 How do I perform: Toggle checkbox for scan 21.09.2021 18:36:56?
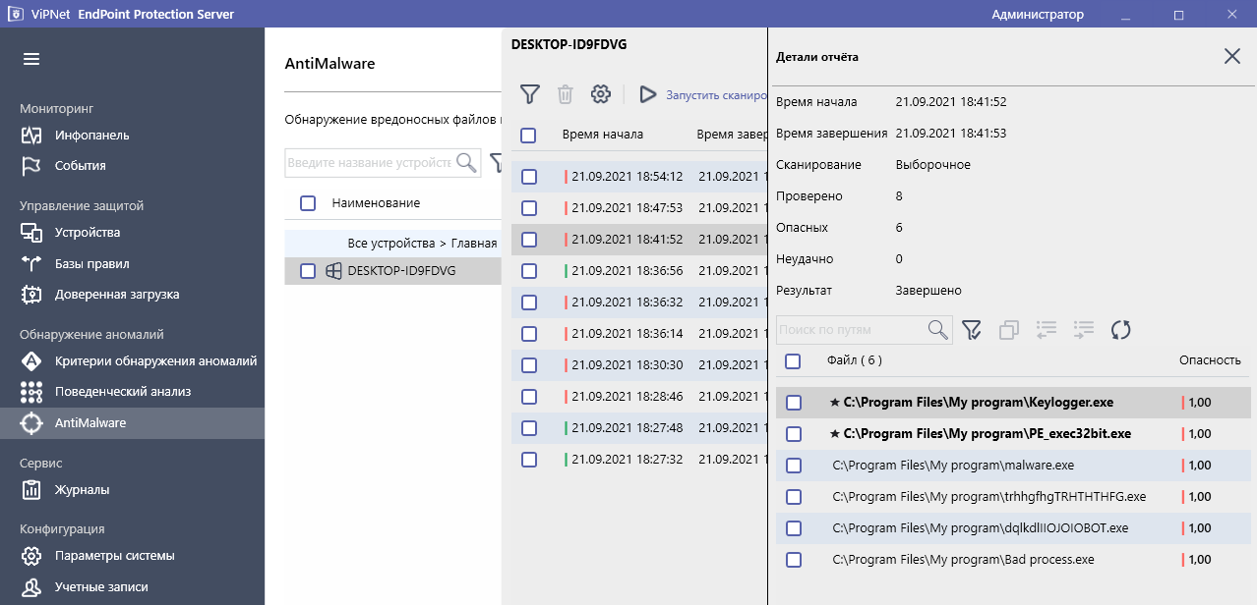529,270
